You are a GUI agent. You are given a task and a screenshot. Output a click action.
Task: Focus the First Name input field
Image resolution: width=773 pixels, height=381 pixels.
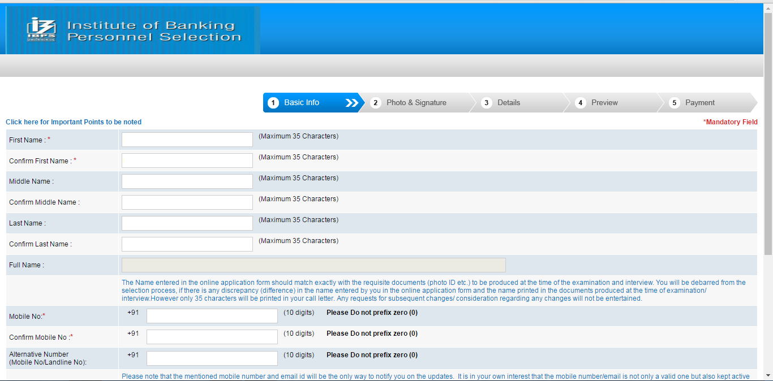(x=187, y=140)
